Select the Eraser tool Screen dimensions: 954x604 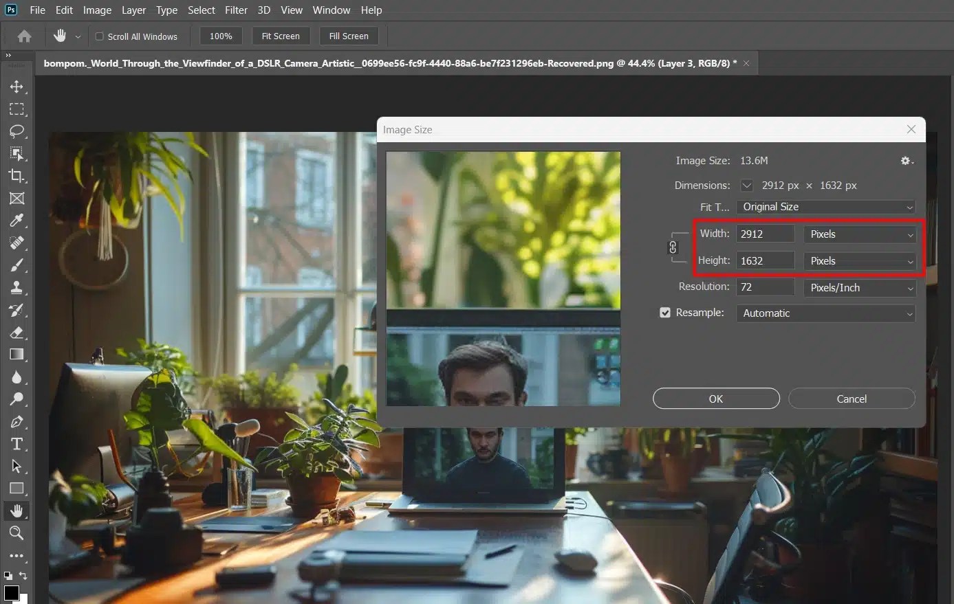17,332
